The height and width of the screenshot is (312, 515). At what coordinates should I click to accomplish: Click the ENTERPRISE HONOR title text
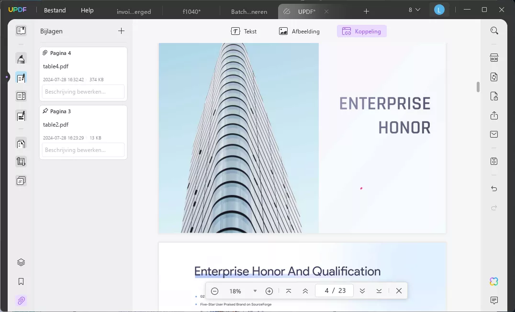click(385, 115)
